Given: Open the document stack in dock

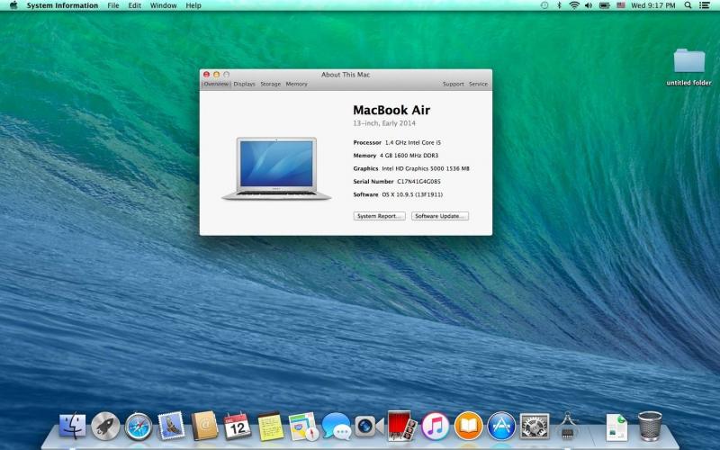Looking at the screenshot, I should click(616, 427).
